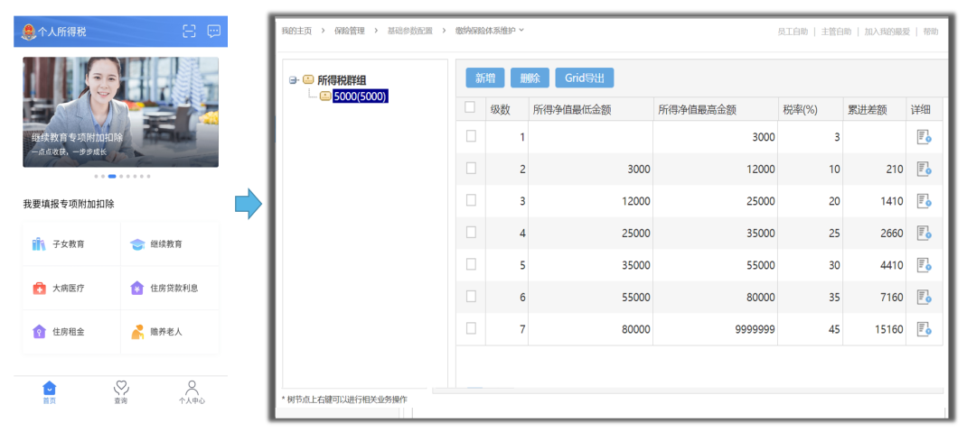Select the 5000(5000) tree node
This screenshot has height=432, width=976.
[x=361, y=97]
